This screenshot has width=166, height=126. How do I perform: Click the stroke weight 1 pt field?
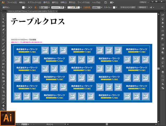(44, 8)
